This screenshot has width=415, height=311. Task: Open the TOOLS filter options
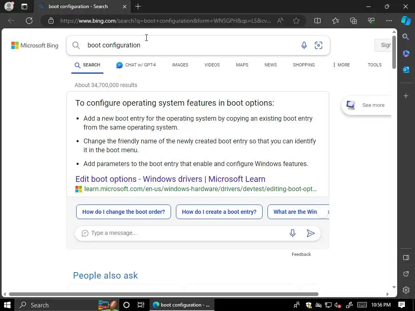(374, 65)
